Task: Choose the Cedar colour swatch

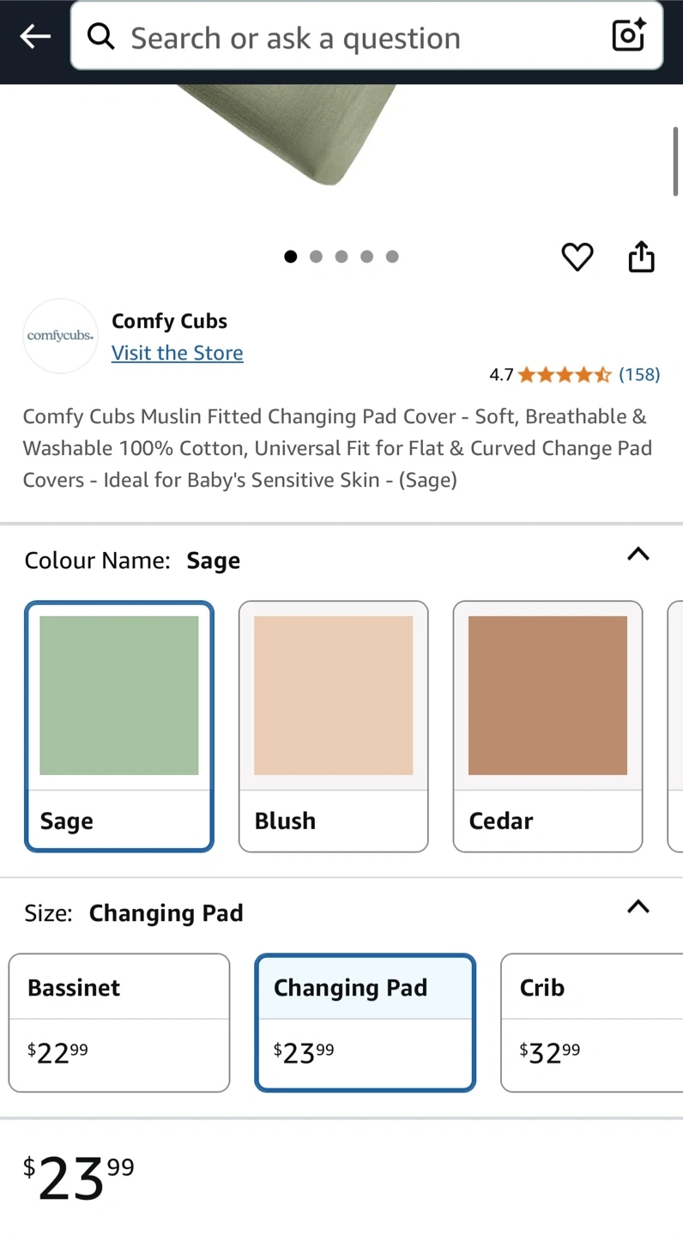Action: [547, 726]
